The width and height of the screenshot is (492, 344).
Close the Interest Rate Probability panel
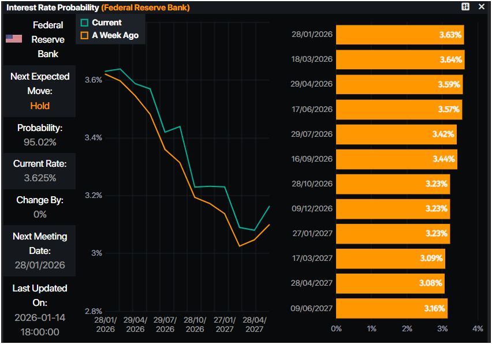point(482,7)
